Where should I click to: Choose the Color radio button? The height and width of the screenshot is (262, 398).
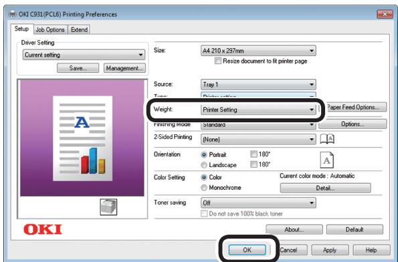pos(204,177)
